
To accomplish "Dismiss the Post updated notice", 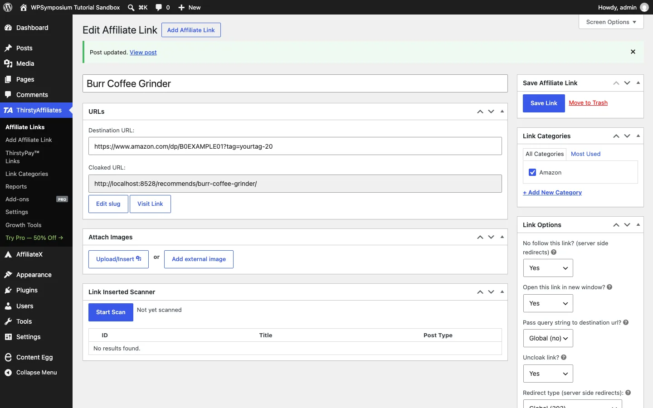I will coord(633,52).
